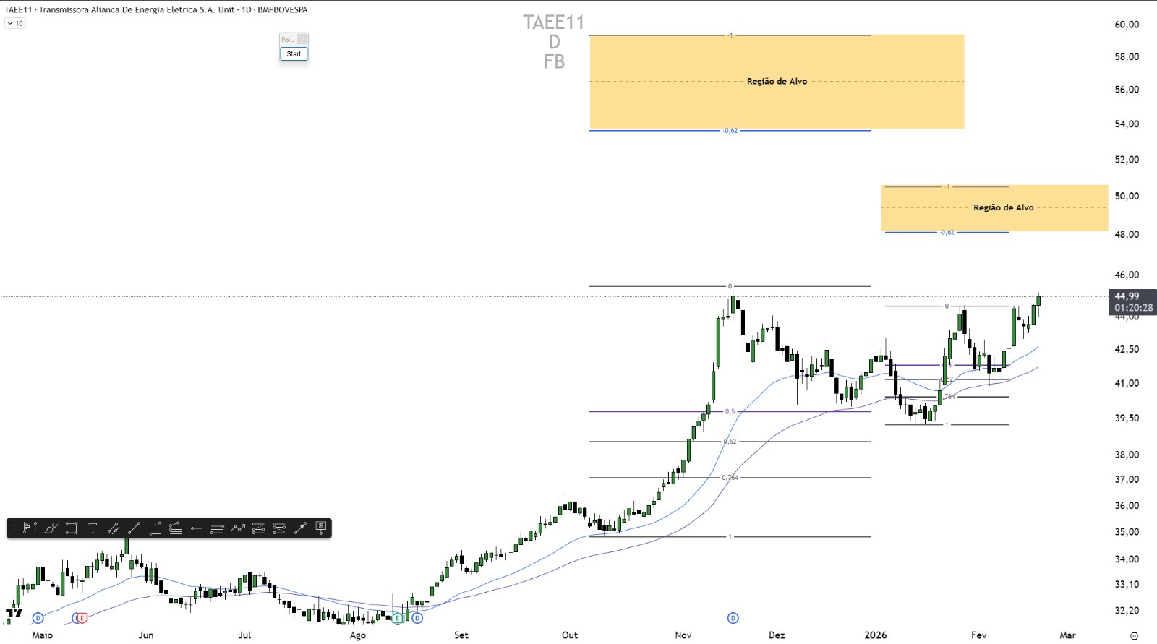Select the parallel channel tool
Screen dimensions: 1157x644
point(114,528)
